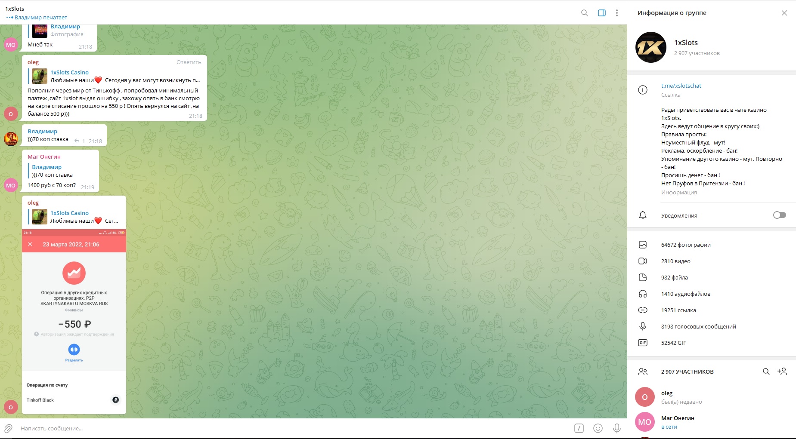Open the Tinkoff transaction screenshot photo

point(74,321)
